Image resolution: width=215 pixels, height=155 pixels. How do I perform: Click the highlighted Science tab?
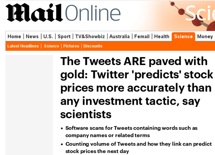[183, 37]
